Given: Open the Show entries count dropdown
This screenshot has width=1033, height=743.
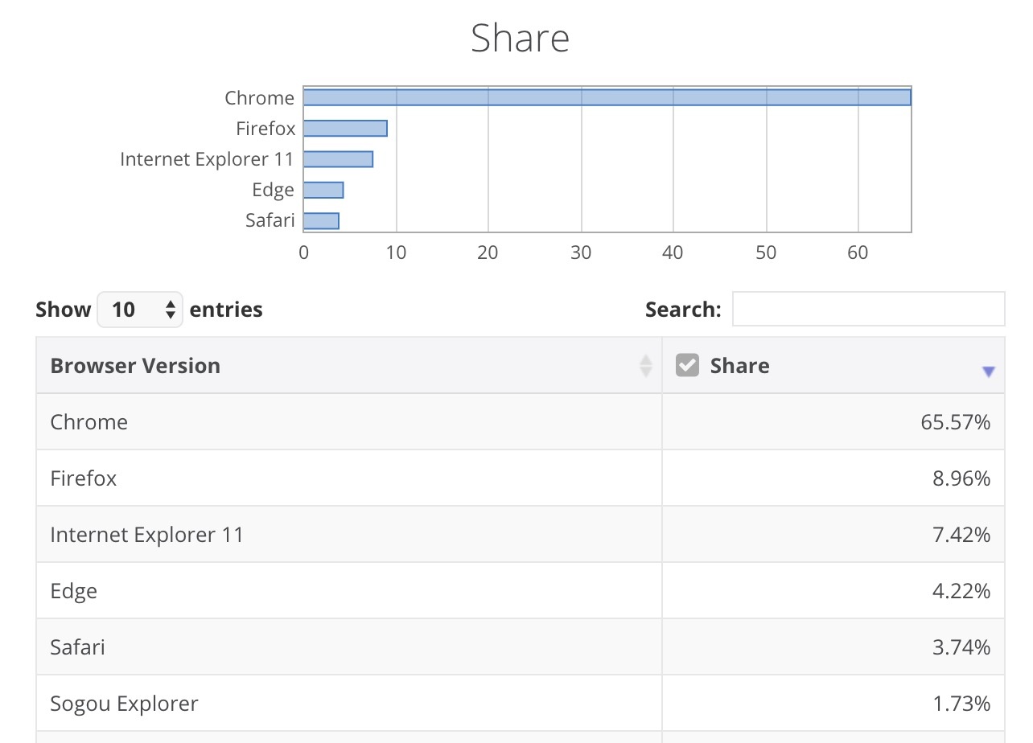Looking at the screenshot, I should (140, 310).
